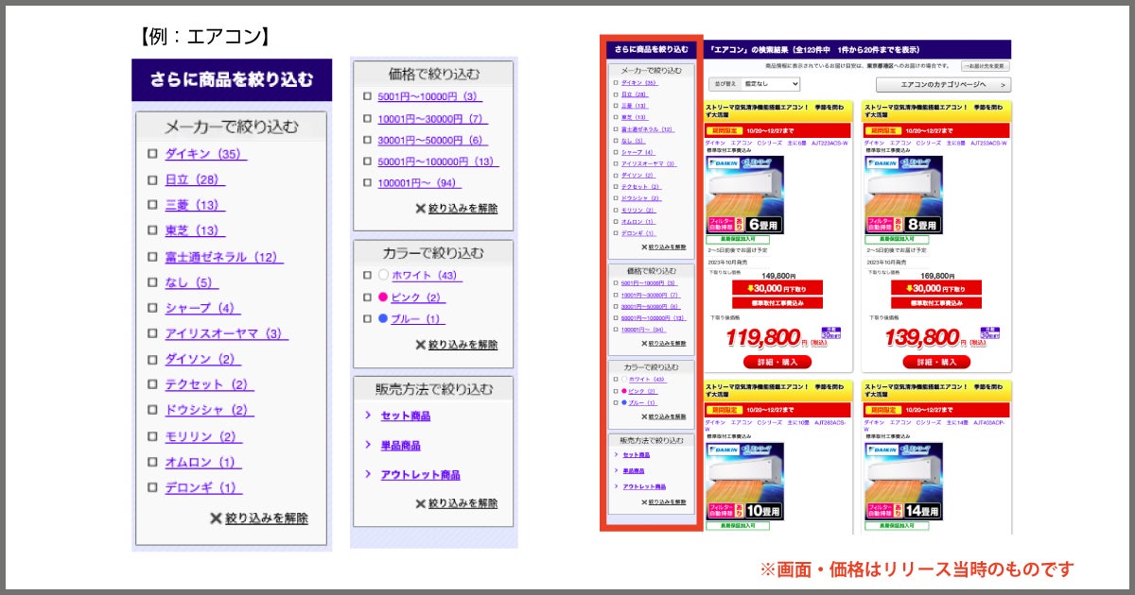
Task: Click the DAIKIN logo on the 6畳用 product image
Action: point(725,163)
